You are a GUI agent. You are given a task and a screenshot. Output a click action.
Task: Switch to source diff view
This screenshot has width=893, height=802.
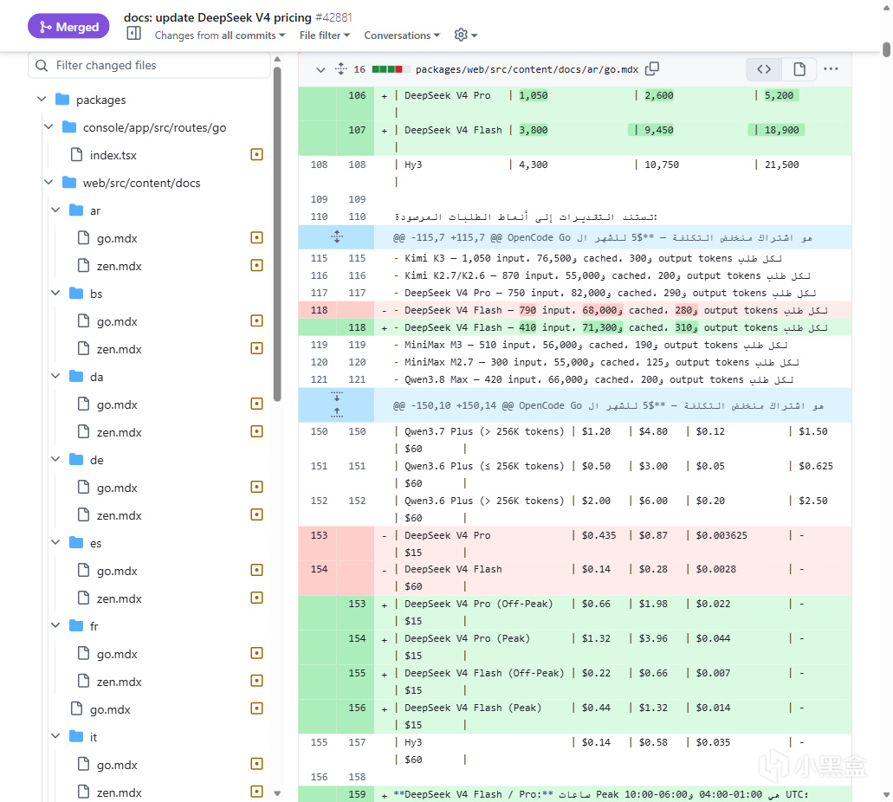tap(764, 69)
